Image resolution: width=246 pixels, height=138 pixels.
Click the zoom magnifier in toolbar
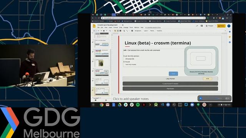(110, 31)
